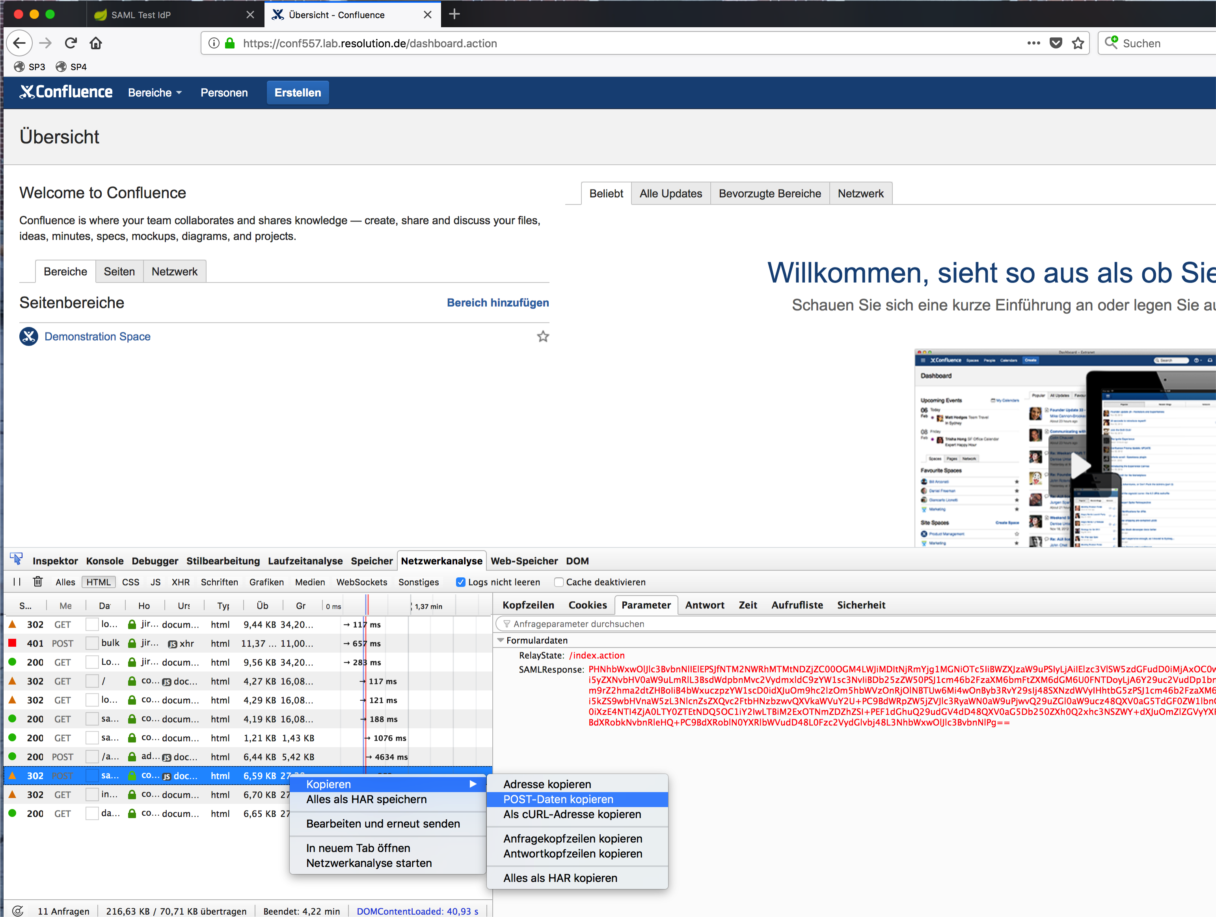This screenshot has width=1216, height=917.
Task: Pause network recording in Netzwerkanalyse
Action: pos(17,582)
